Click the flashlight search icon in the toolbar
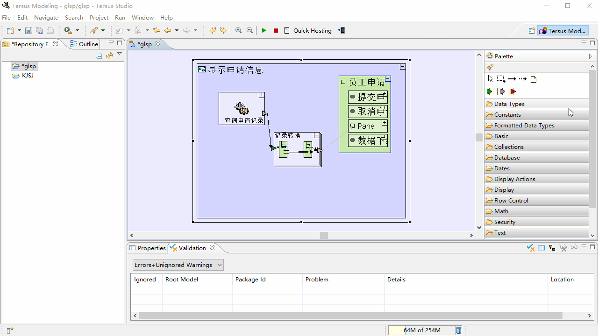The width and height of the screenshot is (598, 336). click(94, 31)
